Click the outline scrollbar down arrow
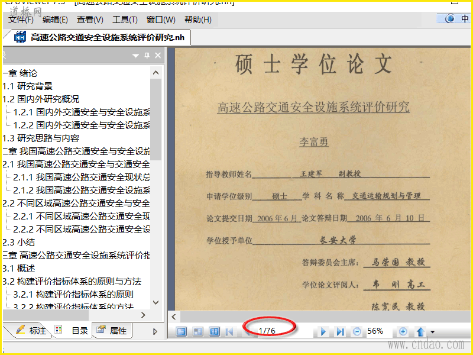The height and width of the screenshot is (355, 473). pos(155,302)
